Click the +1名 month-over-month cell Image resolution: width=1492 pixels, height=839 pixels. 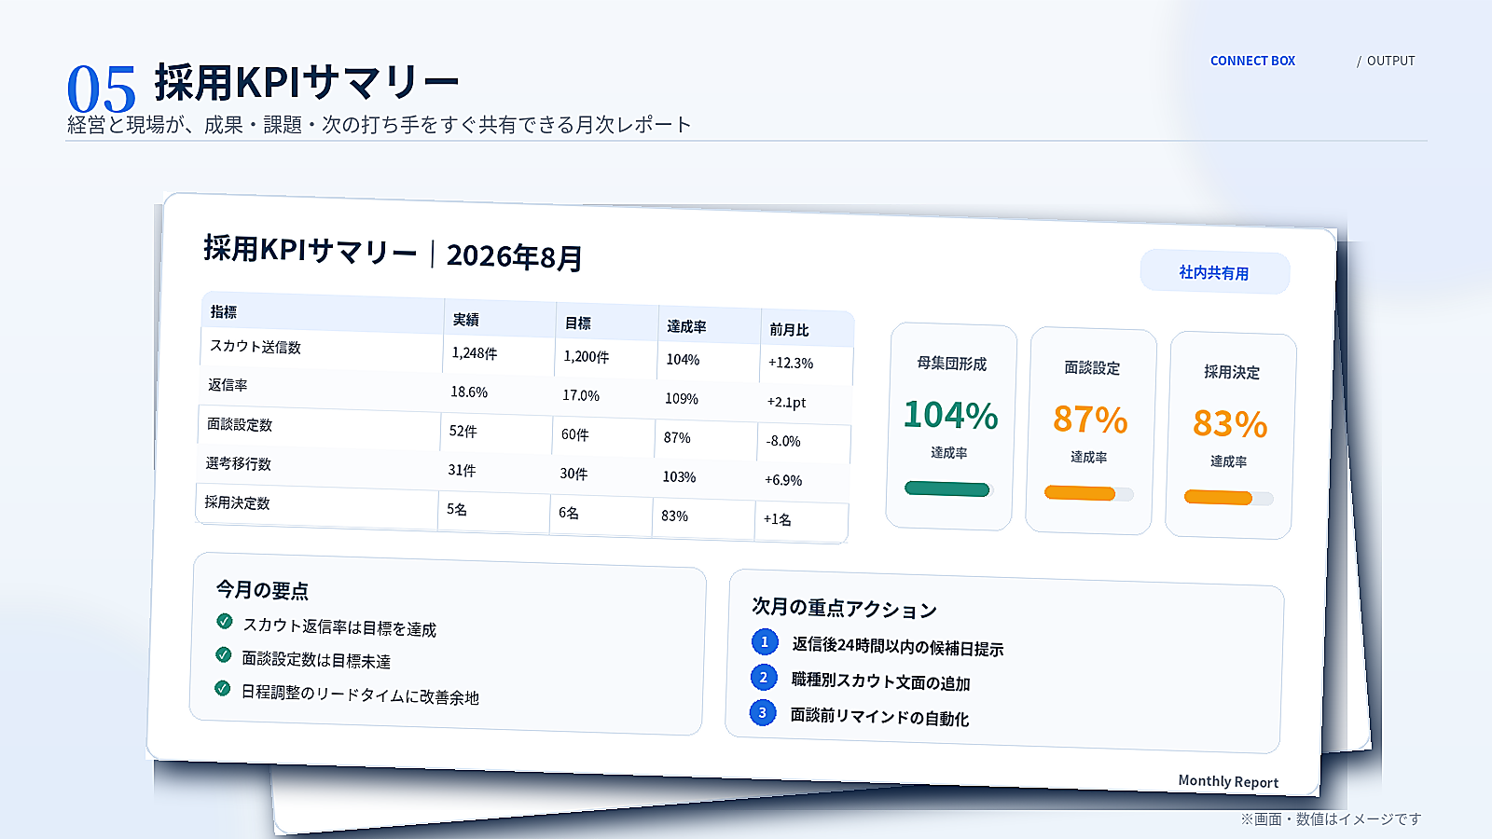(778, 519)
